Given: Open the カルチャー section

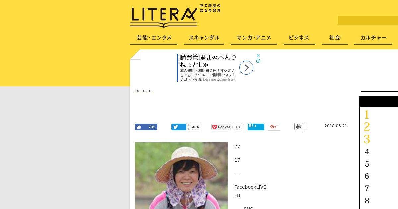Looking at the screenshot, I should click(373, 38).
